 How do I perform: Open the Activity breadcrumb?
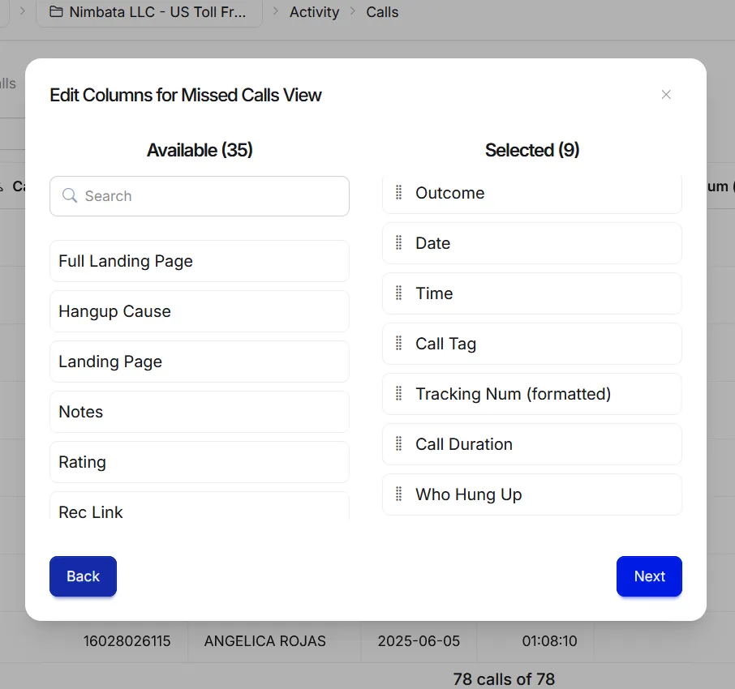pyautogui.click(x=314, y=11)
